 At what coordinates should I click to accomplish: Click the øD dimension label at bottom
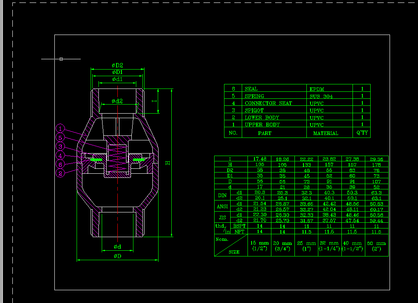pyautogui.click(x=117, y=256)
